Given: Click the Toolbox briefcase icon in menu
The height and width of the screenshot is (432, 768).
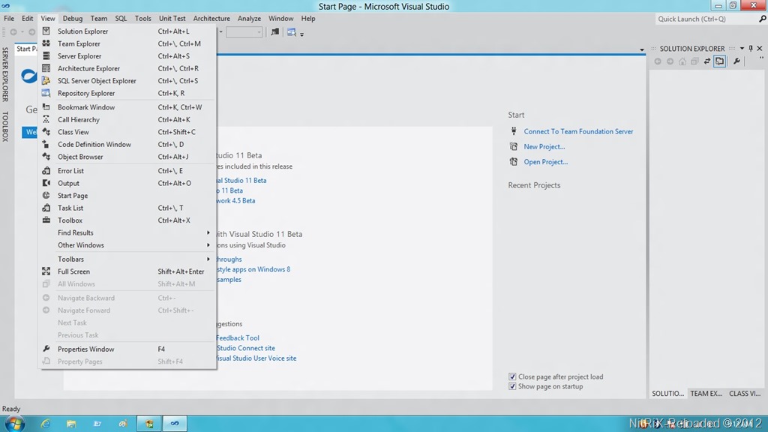Looking at the screenshot, I should pos(46,220).
